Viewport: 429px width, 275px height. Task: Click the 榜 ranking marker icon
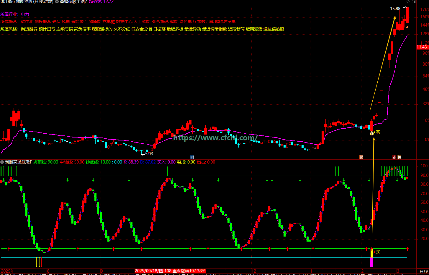tap(399, 157)
